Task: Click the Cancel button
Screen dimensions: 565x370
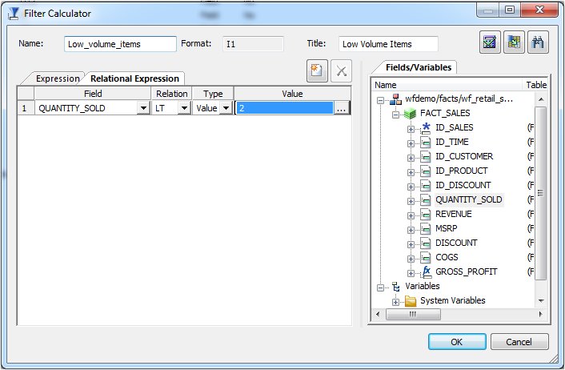Action: click(x=519, y=341)
